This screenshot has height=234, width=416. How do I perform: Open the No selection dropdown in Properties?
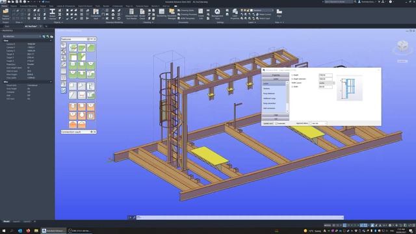(21, 36)
